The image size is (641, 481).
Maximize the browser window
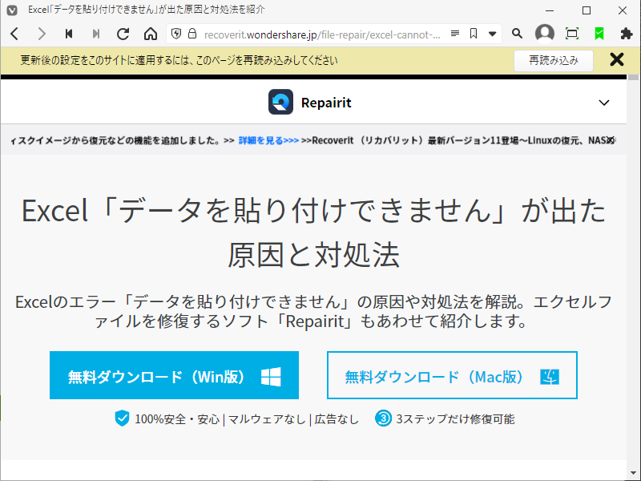587,10
